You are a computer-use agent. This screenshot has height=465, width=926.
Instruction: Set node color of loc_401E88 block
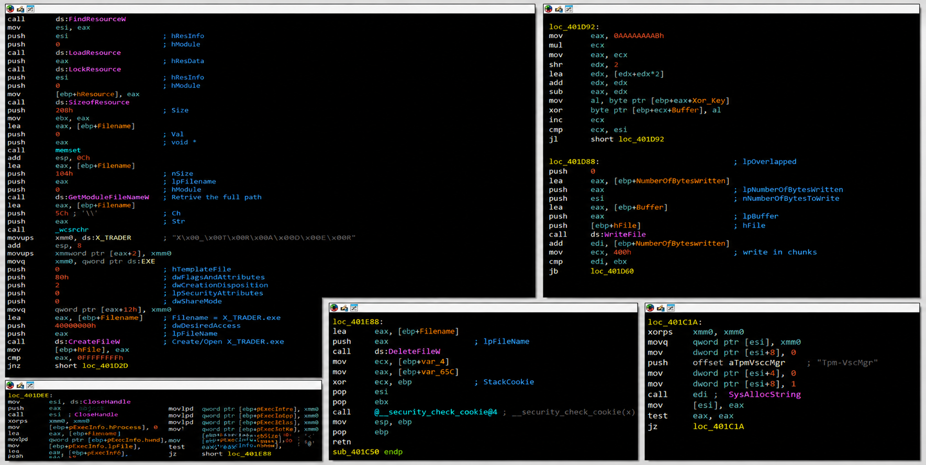[x=334, y=308]
